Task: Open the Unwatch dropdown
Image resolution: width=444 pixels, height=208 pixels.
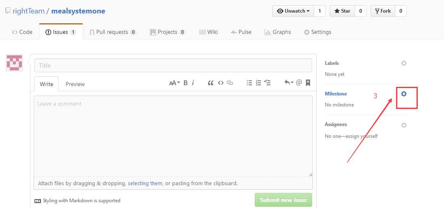Action: click(293, 11)
